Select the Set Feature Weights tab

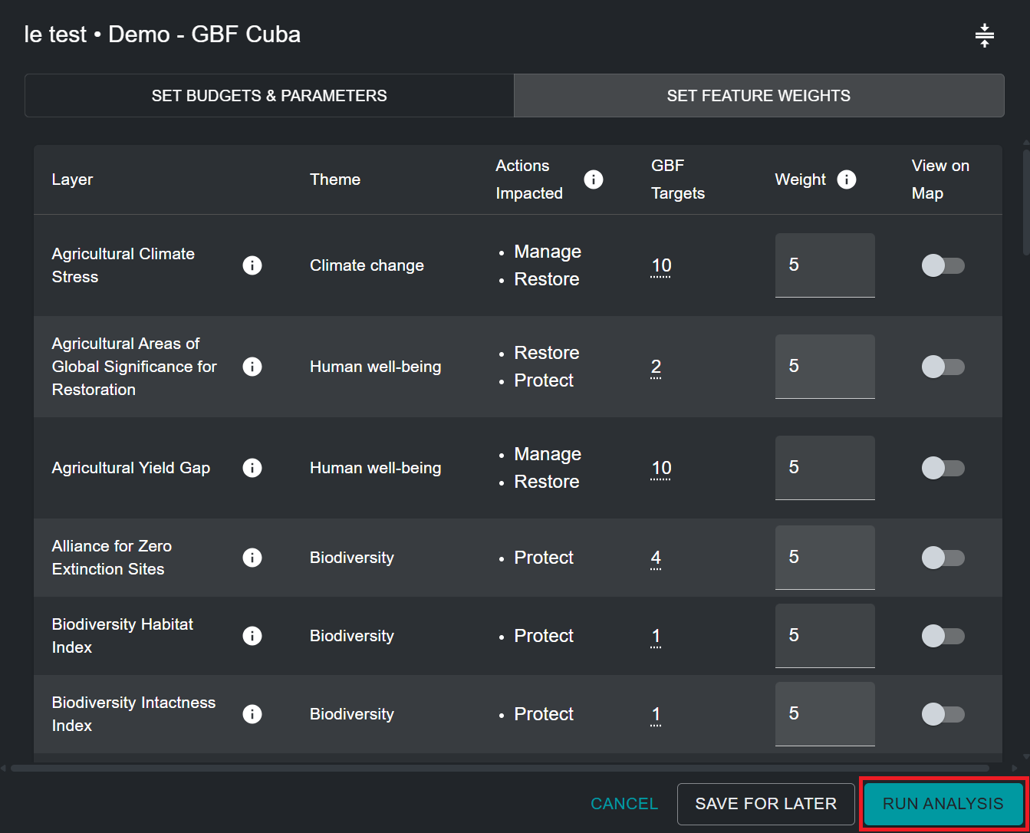[759, 96]
